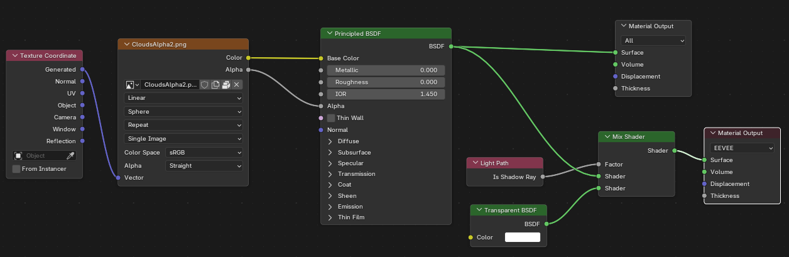
Task: Click the Roughness value field
Action: [386, 82]
